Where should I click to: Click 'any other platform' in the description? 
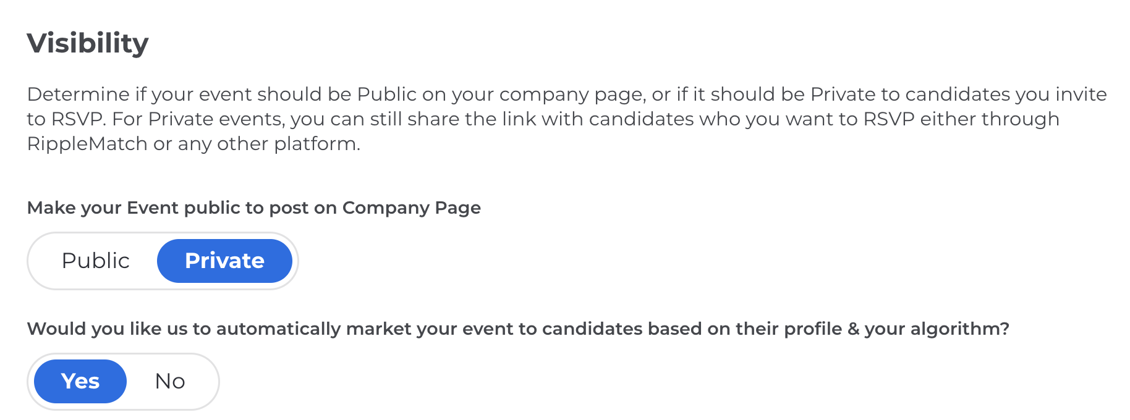(268, 144)
